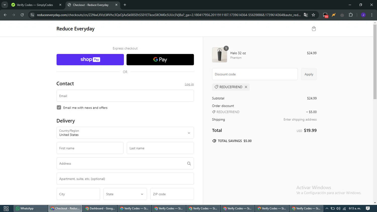Pay with Shop Pay button

tap(90, 60)
